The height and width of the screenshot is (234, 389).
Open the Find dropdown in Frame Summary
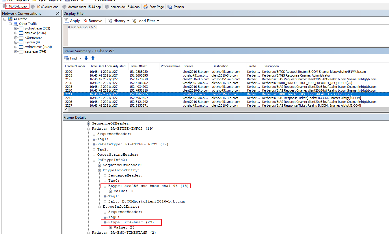(80, 58)
